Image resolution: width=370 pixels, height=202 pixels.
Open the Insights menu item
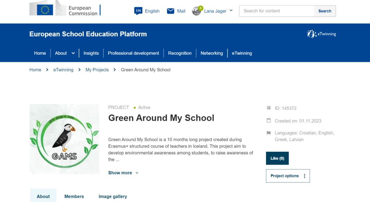pyautogui.click(x=91, y=53)
